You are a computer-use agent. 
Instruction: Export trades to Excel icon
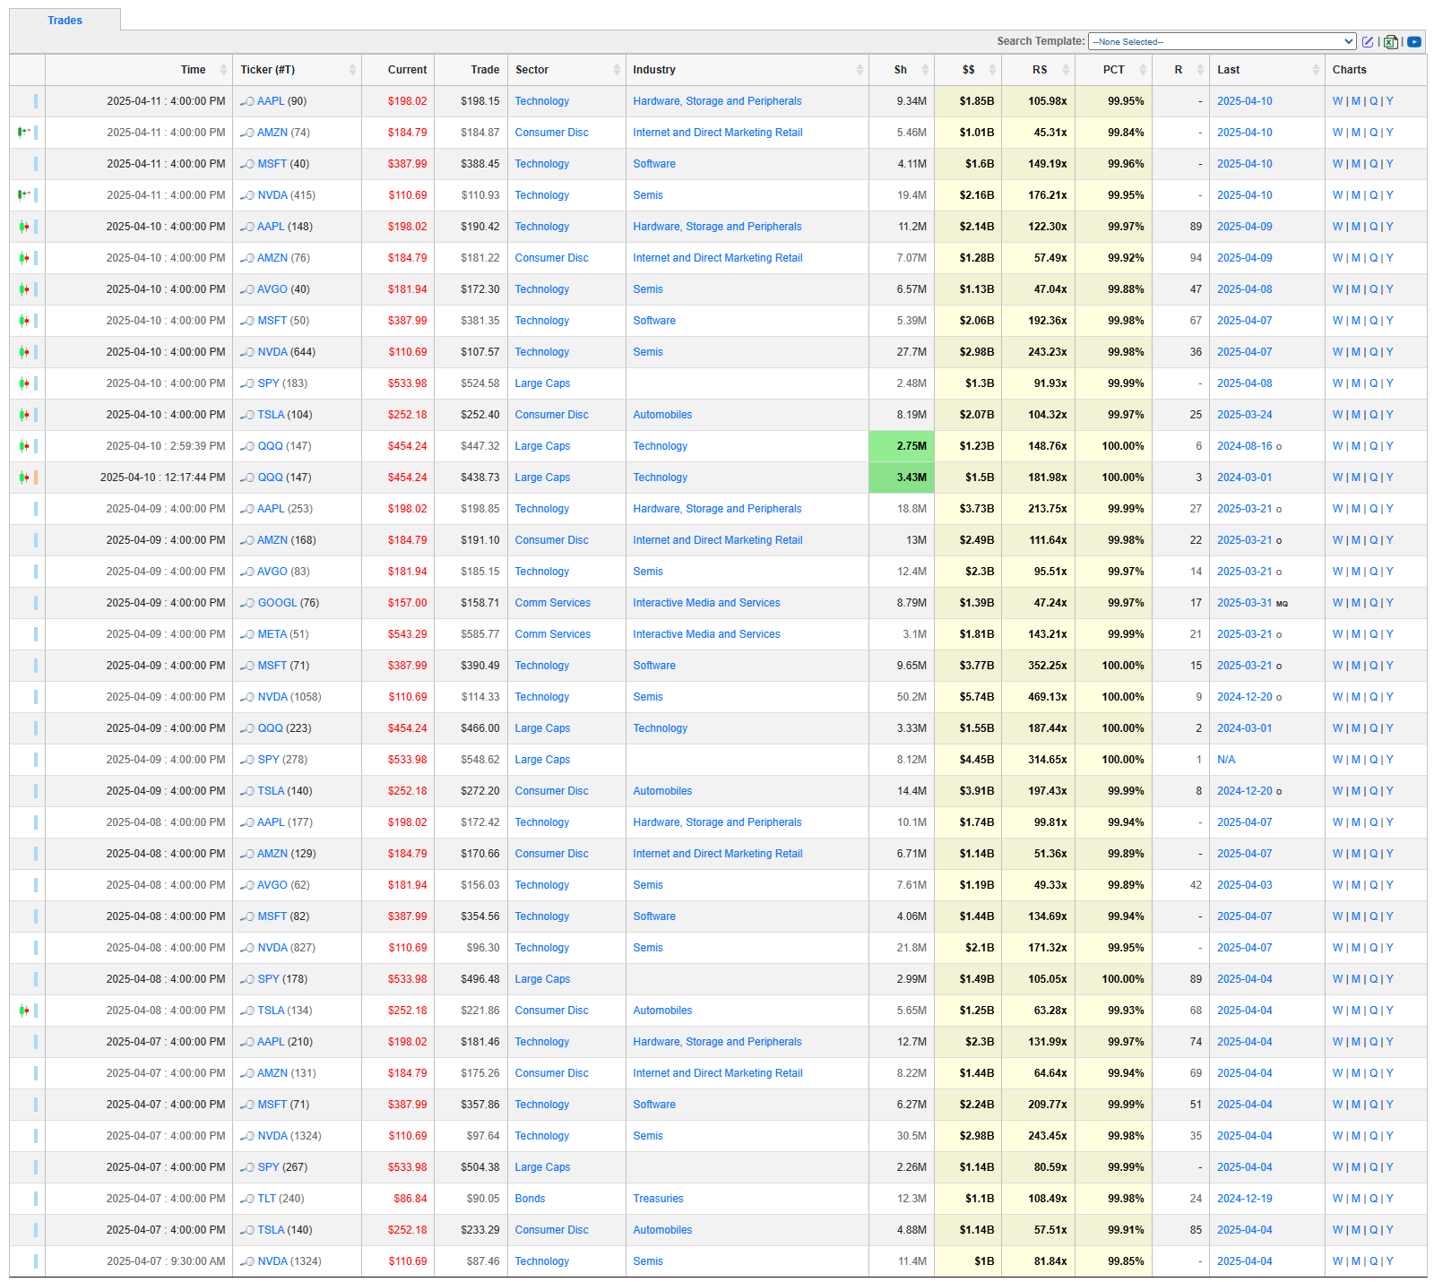tap(1391, 41)
